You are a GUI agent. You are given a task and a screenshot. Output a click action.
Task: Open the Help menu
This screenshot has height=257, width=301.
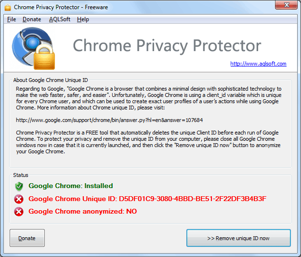[83, 19]
